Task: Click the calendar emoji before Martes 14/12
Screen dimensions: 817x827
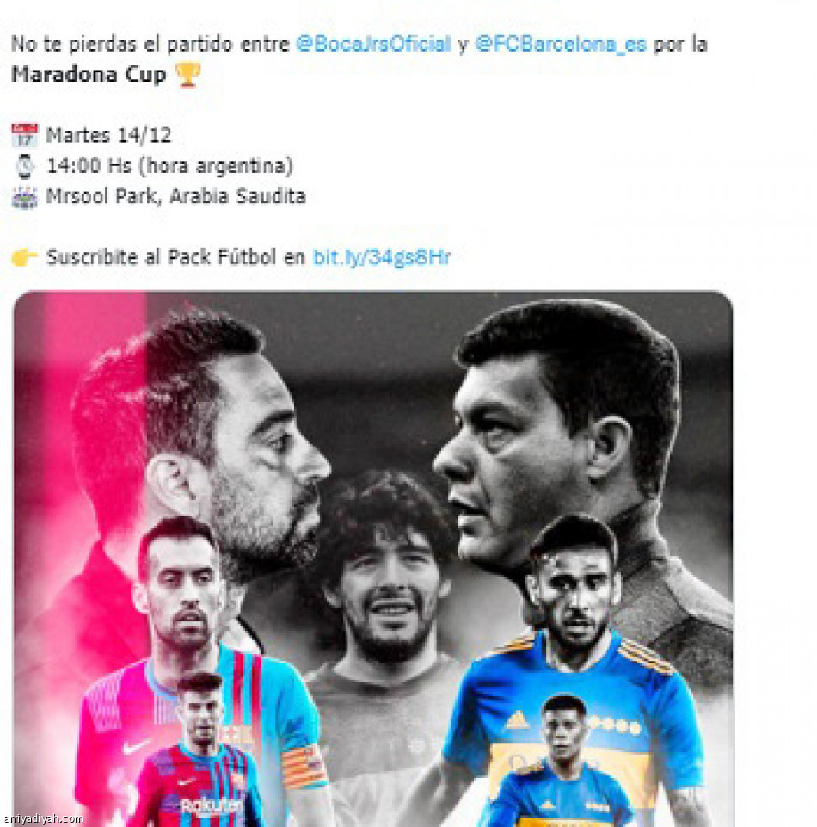Action: (25, 136)
